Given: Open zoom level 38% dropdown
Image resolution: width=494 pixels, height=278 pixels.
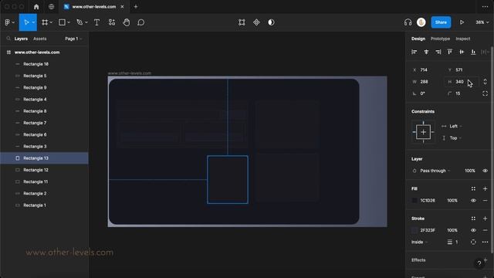Looking at the screenshot, I should [482, 22].
